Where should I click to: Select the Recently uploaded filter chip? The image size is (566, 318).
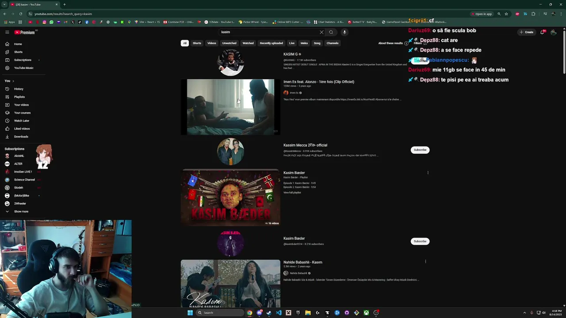coord(271,43)
